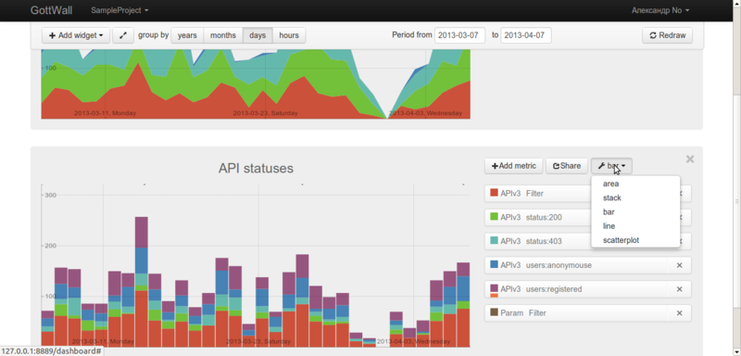Remove the APIv3 users:registered metric
The width and height of the screenshot is (741, 356).
(x=679, y=289)
